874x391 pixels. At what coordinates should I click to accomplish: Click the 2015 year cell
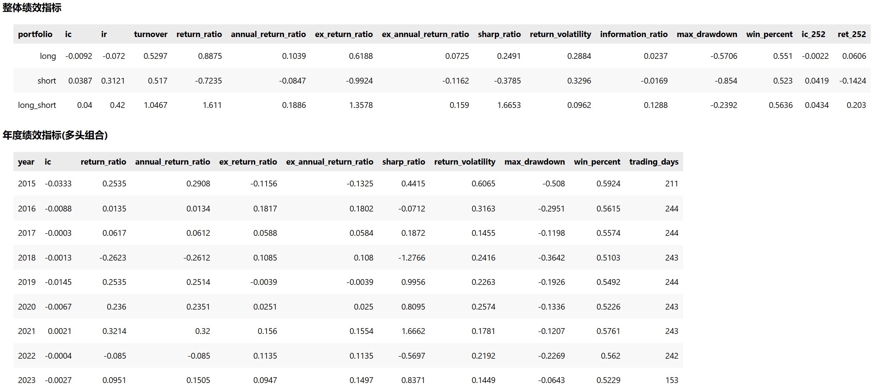27,184
